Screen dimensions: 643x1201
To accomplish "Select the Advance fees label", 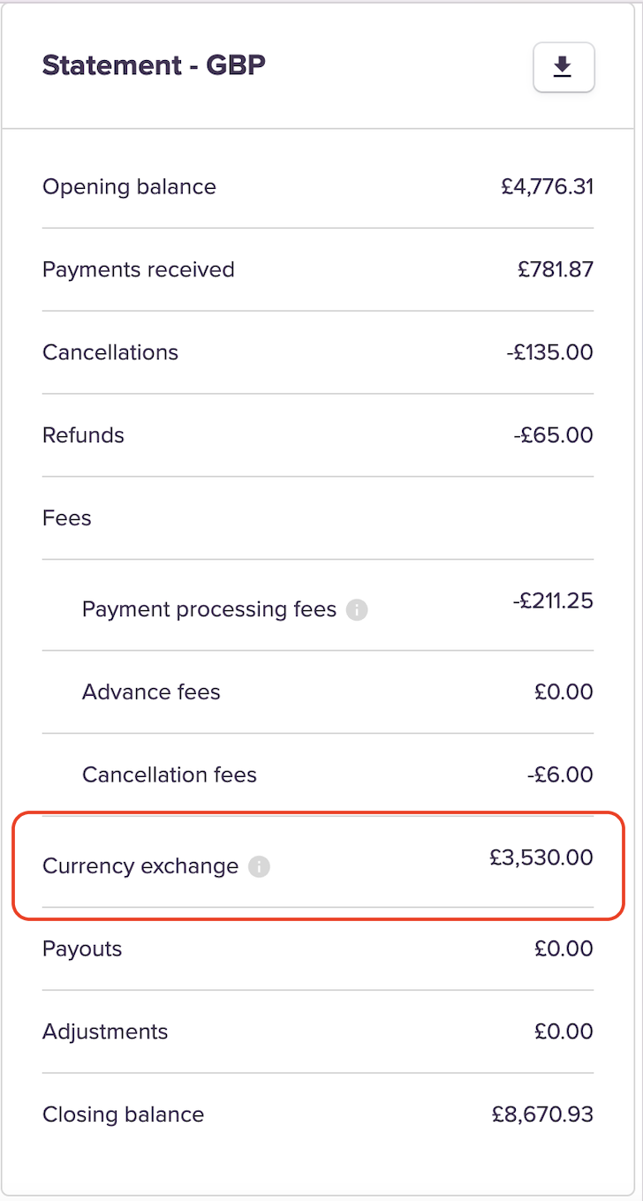I will pos(151,691).
